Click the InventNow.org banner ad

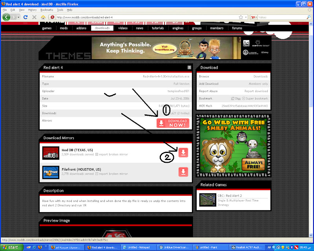166,48
